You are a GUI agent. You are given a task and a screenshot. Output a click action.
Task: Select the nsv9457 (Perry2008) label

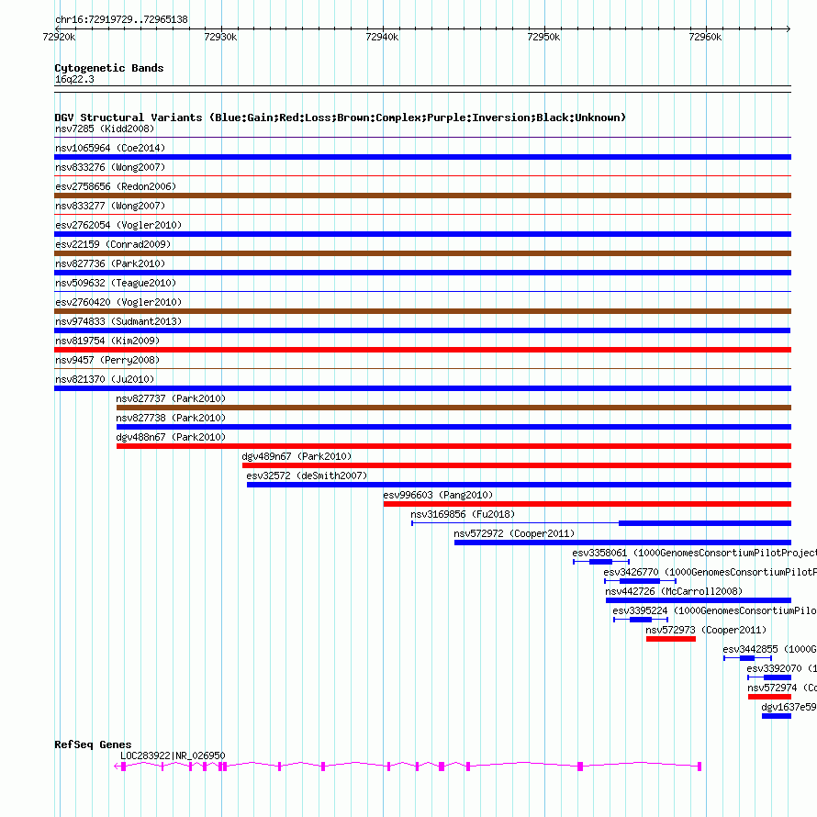(107, 360)
